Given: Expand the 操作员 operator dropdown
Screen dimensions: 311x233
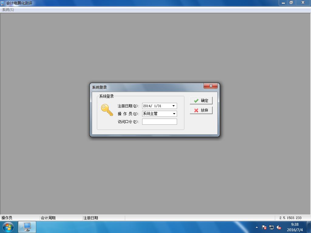Looking at the screenshot, I should pyautogui.click(x=174, y=114).
